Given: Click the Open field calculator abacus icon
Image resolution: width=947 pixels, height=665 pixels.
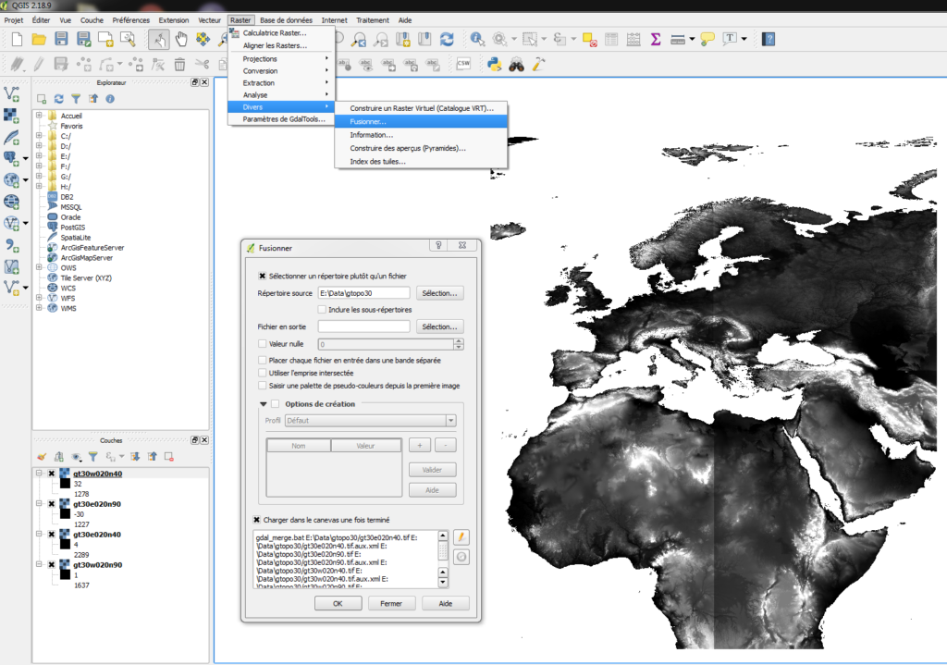Looking at the screenshot, I should pyautogui.click(x=633, y=39).
